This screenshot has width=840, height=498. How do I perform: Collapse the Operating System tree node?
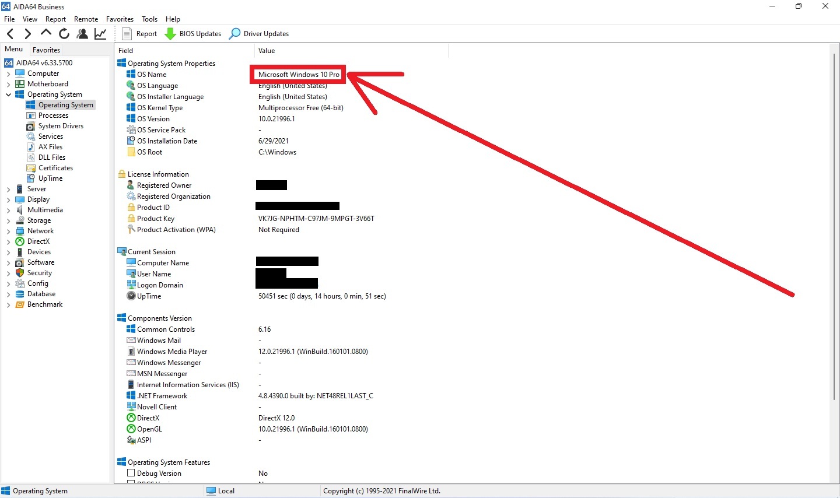pos(8,94)
